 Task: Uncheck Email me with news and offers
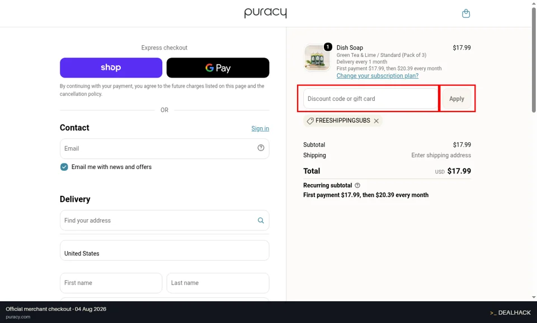tap(64, 167)
